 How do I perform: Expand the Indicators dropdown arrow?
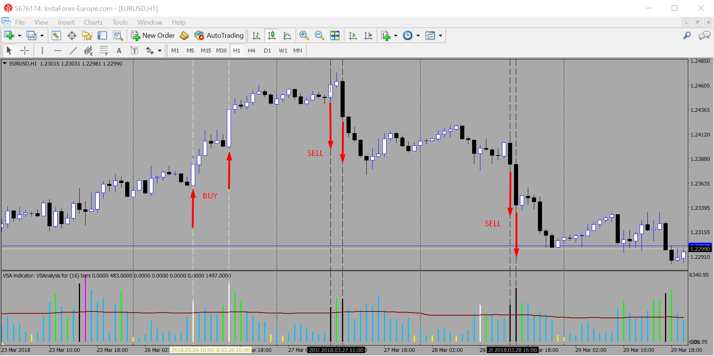click(396, 36)
